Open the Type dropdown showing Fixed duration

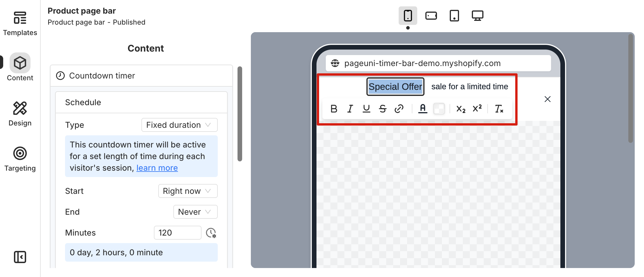(x=179, y=125)
